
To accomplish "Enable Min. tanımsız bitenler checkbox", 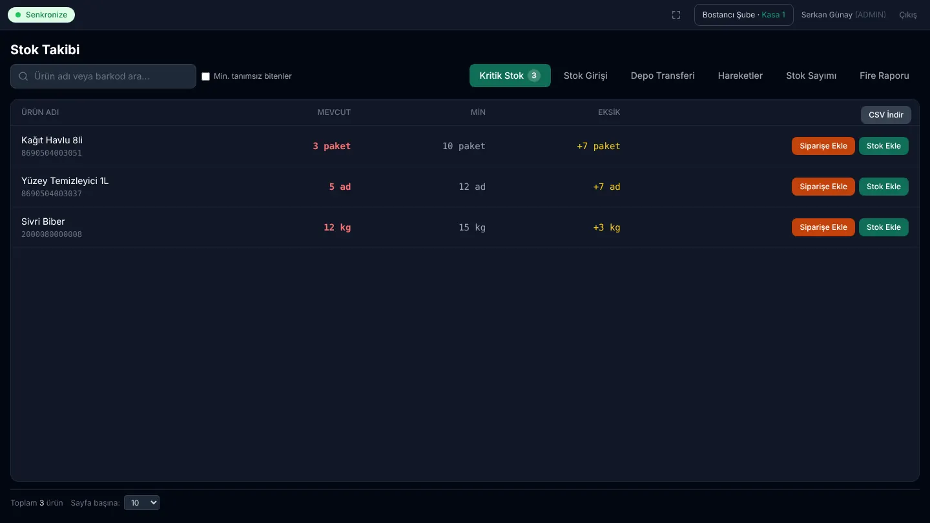I will click(x=206, y=76).
